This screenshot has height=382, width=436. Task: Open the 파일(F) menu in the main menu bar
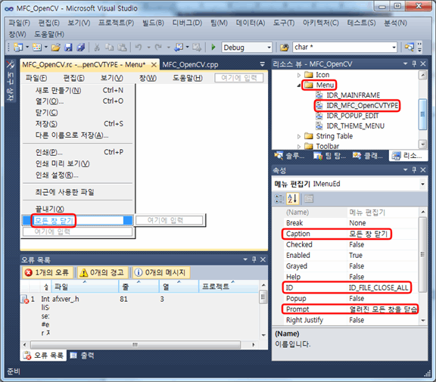click(19, 23)
